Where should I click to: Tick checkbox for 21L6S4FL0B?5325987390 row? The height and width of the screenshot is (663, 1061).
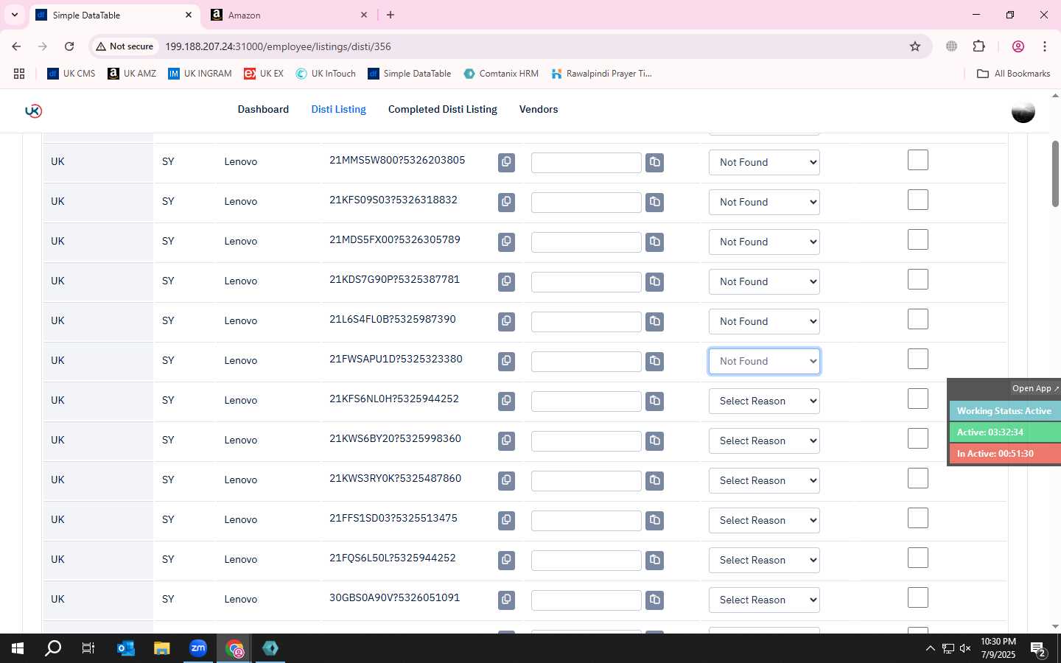(x=917, y=319)
